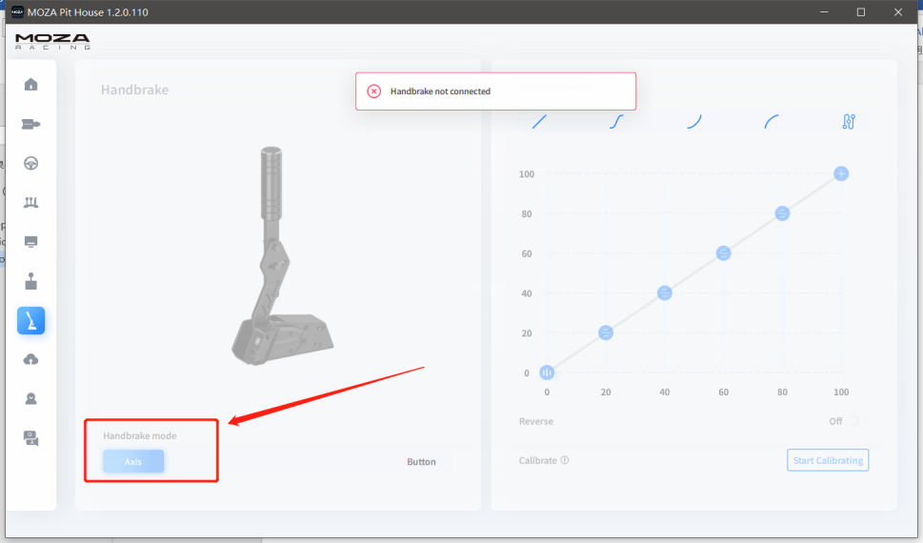Click Start Calibrating button
This screenshot has width=923, height=543.
tap(828, 460)
